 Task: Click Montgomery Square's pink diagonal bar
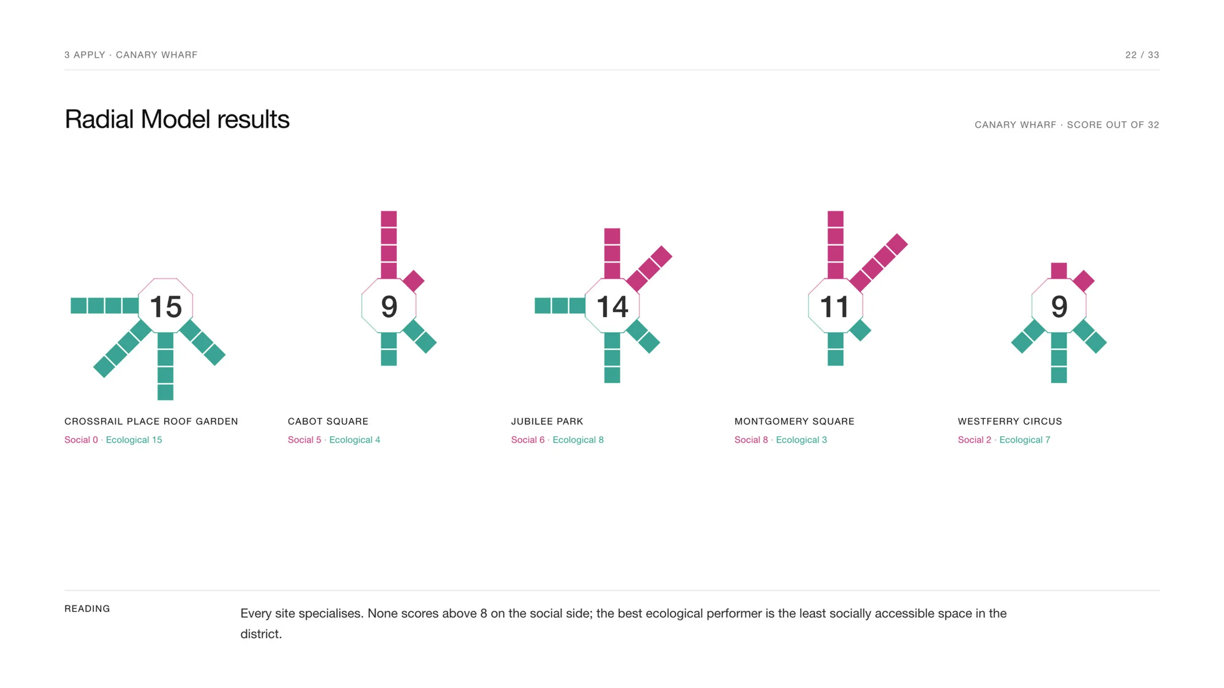[x=879, y=262]
